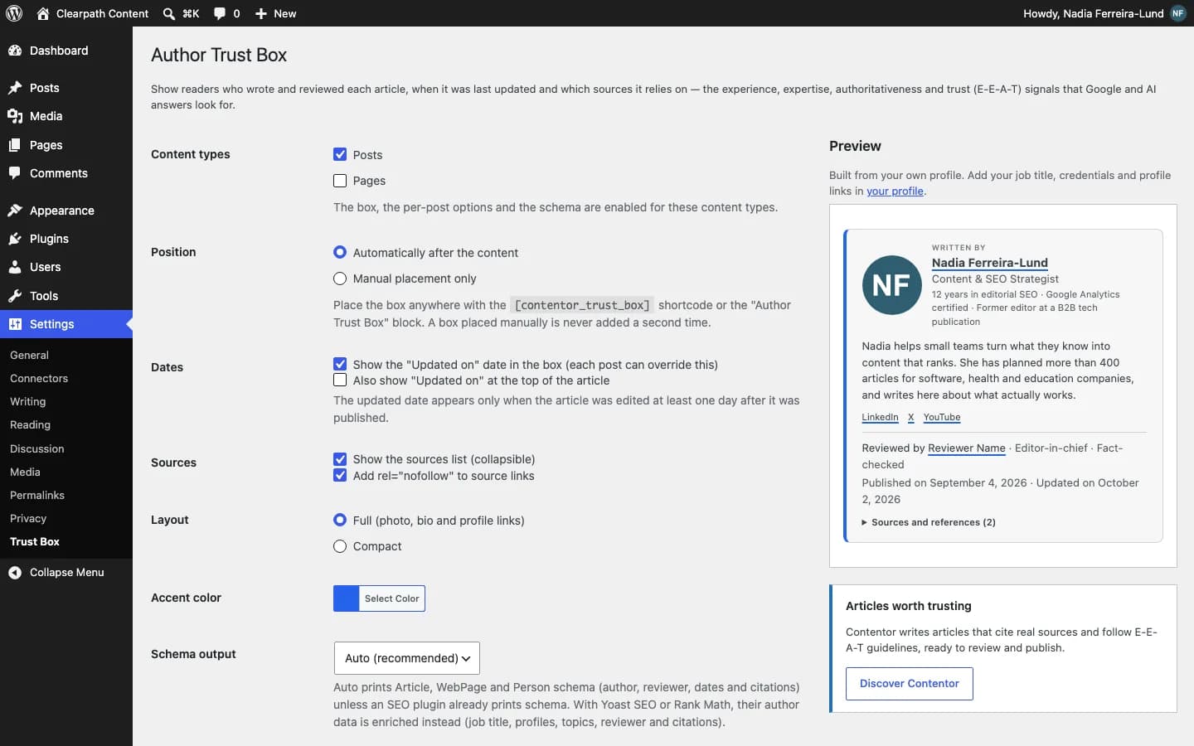Choose the Compact layout radio button
This screenshot has width=1194, height=746.
tap(340, 546)
